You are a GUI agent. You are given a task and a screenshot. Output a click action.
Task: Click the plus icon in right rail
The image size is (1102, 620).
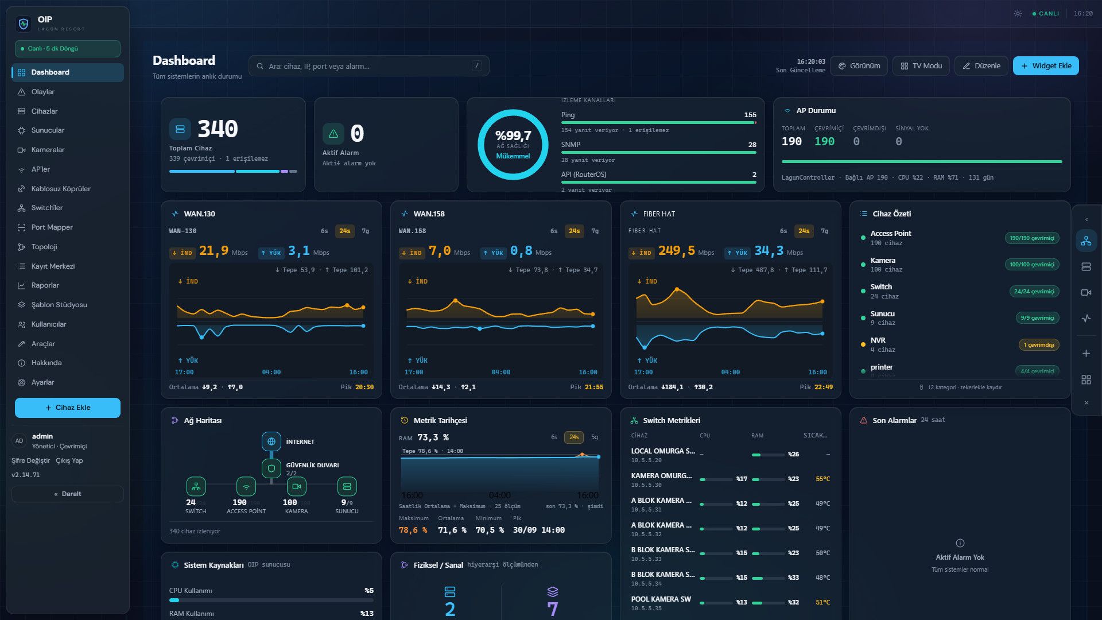pyautogui.click(x=1086, y=354)
